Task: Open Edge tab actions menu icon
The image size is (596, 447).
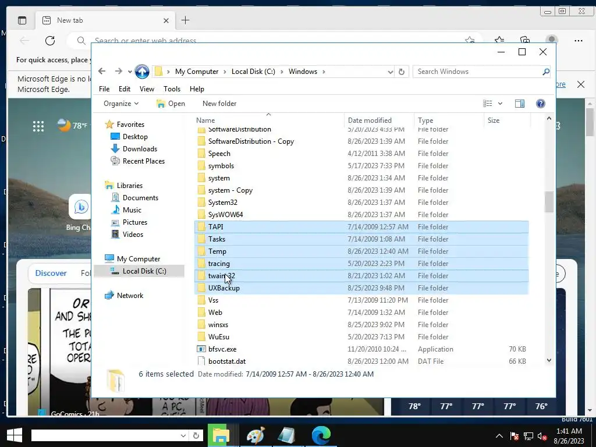Action: coord(22,20)
